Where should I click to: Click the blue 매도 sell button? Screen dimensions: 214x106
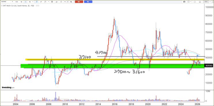point(88,2)
